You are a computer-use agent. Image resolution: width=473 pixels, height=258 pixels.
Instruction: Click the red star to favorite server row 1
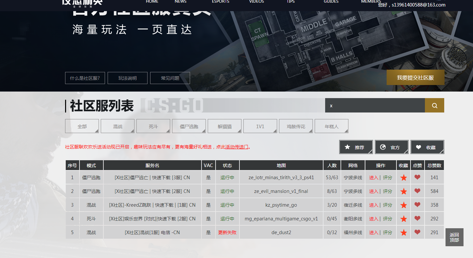click(403, 177)
